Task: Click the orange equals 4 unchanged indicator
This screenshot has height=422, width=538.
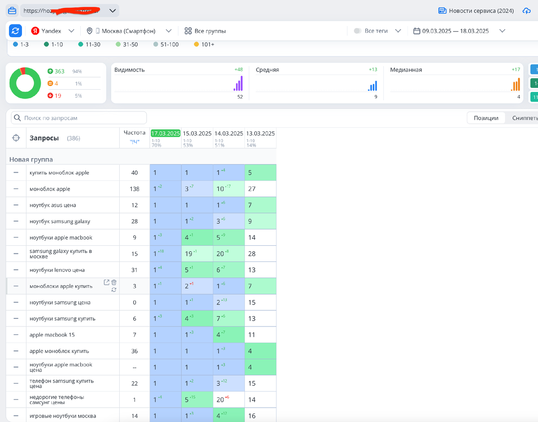Action: click(53, 83)
